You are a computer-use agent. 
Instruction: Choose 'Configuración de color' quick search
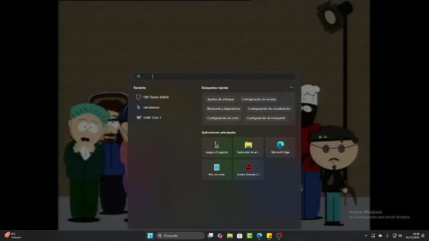(x=223, y=118)
